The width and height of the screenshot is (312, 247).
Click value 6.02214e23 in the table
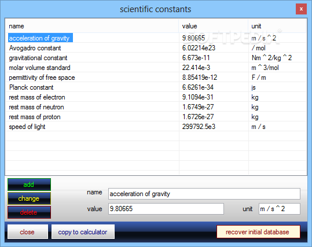pos(199,48)
